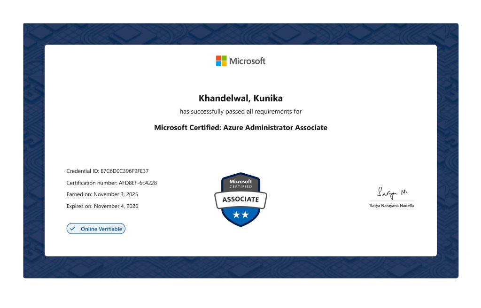Image resolution: width=481 pixels, height=308 pixels.
Task: Click the Satya Narayana Nadella printed name
Action: tap(392, 206)
